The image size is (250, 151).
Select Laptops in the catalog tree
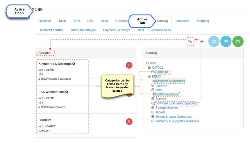(161, 86)
